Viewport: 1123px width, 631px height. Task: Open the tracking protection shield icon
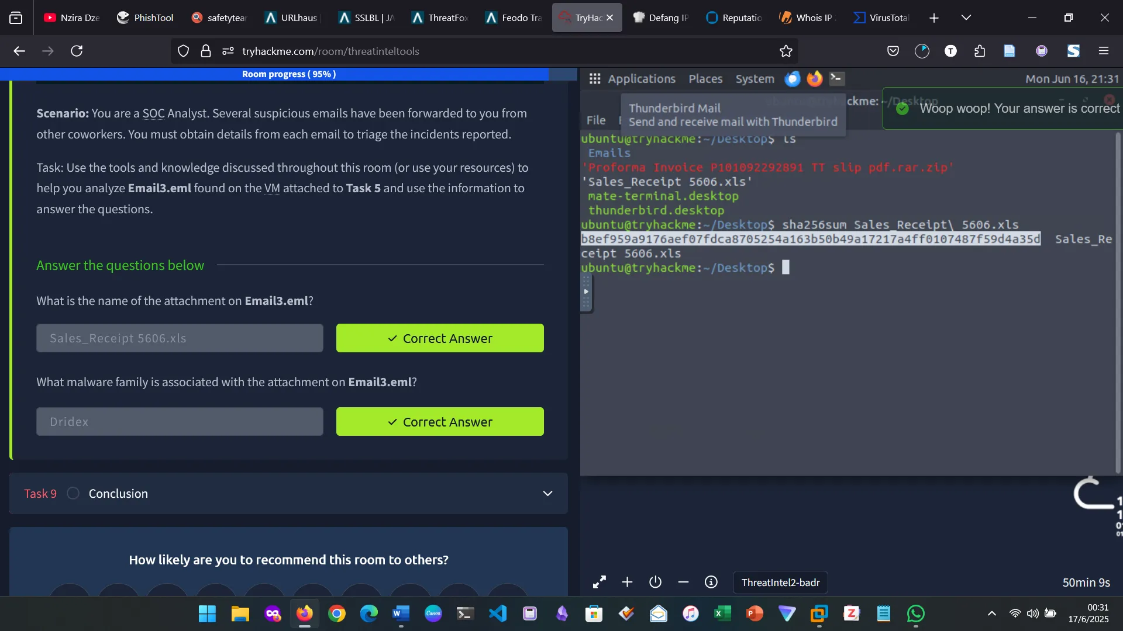pos(183,51)
